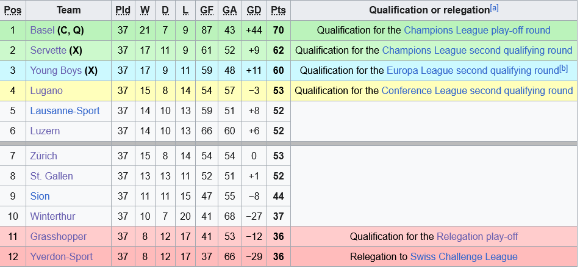Open the Luzern team link

coord(45,131)
